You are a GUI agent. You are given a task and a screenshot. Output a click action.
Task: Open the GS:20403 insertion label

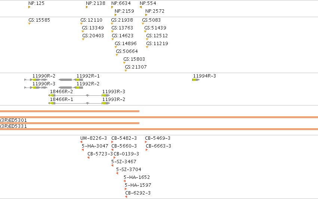pyautogui.click(x=93, y=36)
